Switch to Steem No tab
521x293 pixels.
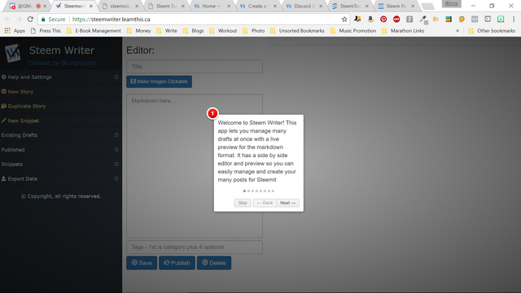point(396,6)
